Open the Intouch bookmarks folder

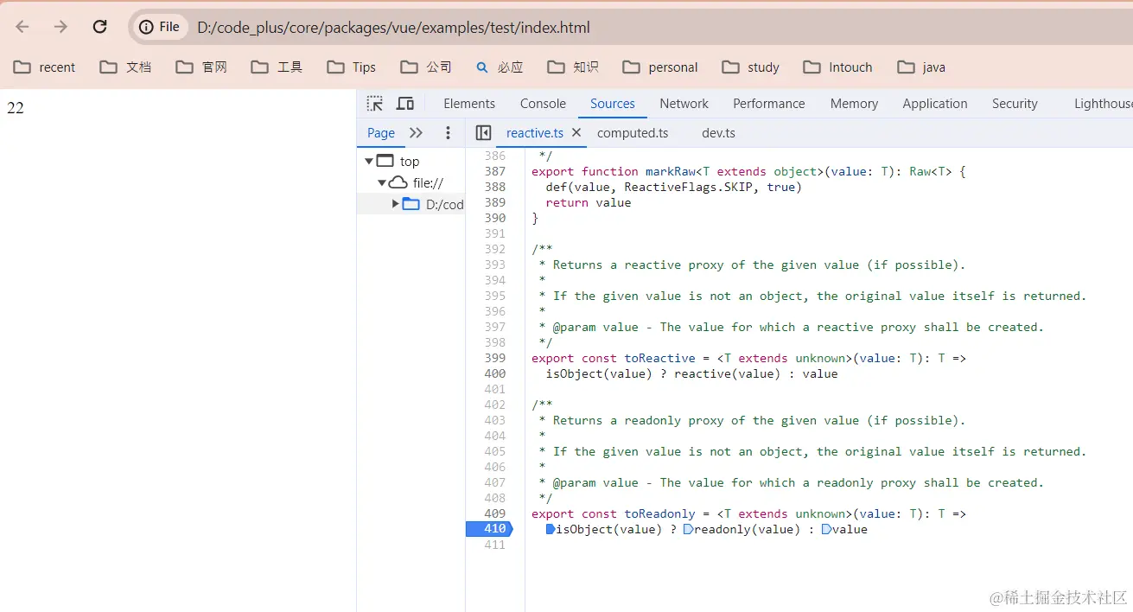tap(838, 67)
